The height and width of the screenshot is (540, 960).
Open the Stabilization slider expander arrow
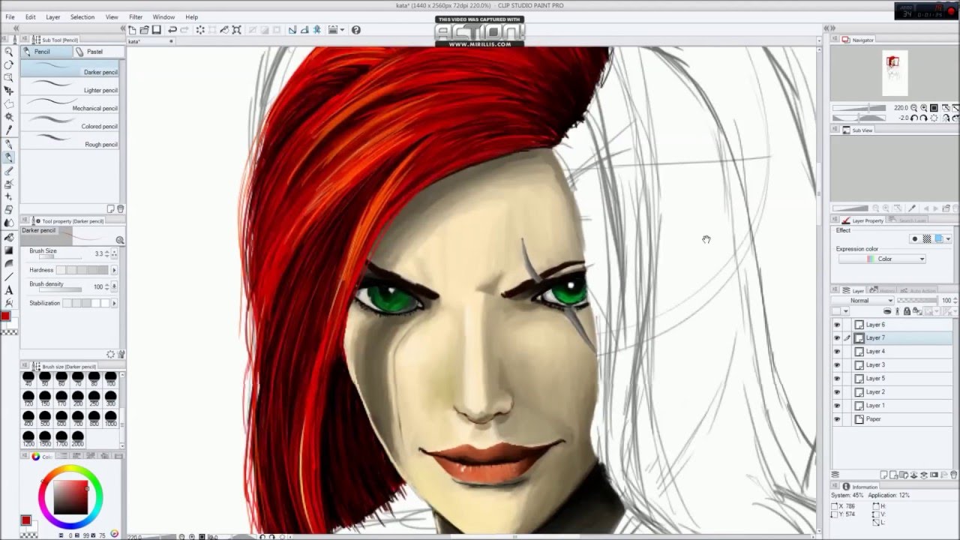point(114,303)
